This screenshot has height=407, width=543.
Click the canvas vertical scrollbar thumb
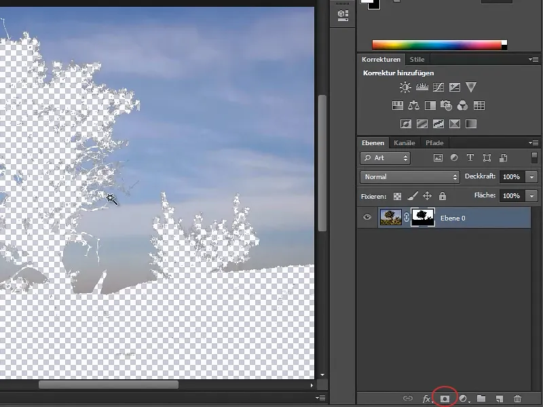(x=322, y=163)
